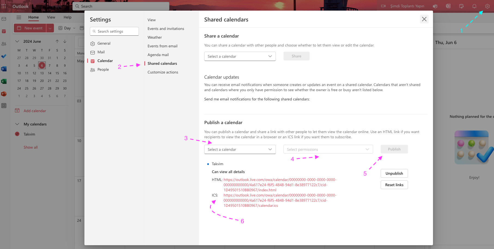Open New event dropdown arrow
Viewport: 494px width, 249px height.
click(50, 28)
